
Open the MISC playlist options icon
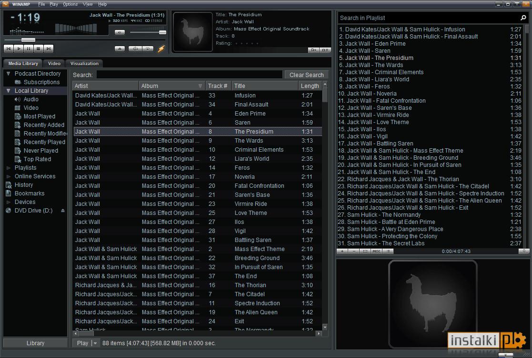coord(376,251)
